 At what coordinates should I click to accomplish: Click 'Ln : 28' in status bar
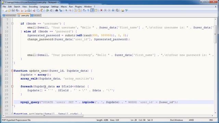point(134,120)
